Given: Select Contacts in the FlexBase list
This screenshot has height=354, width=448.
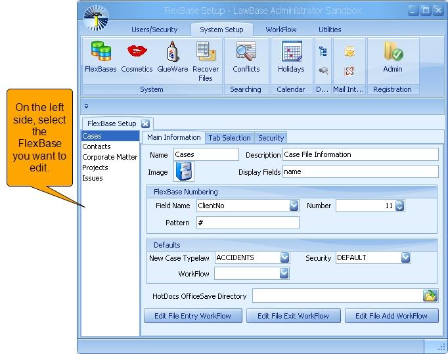Looking at the screenshot, I should tap(110, 146).
